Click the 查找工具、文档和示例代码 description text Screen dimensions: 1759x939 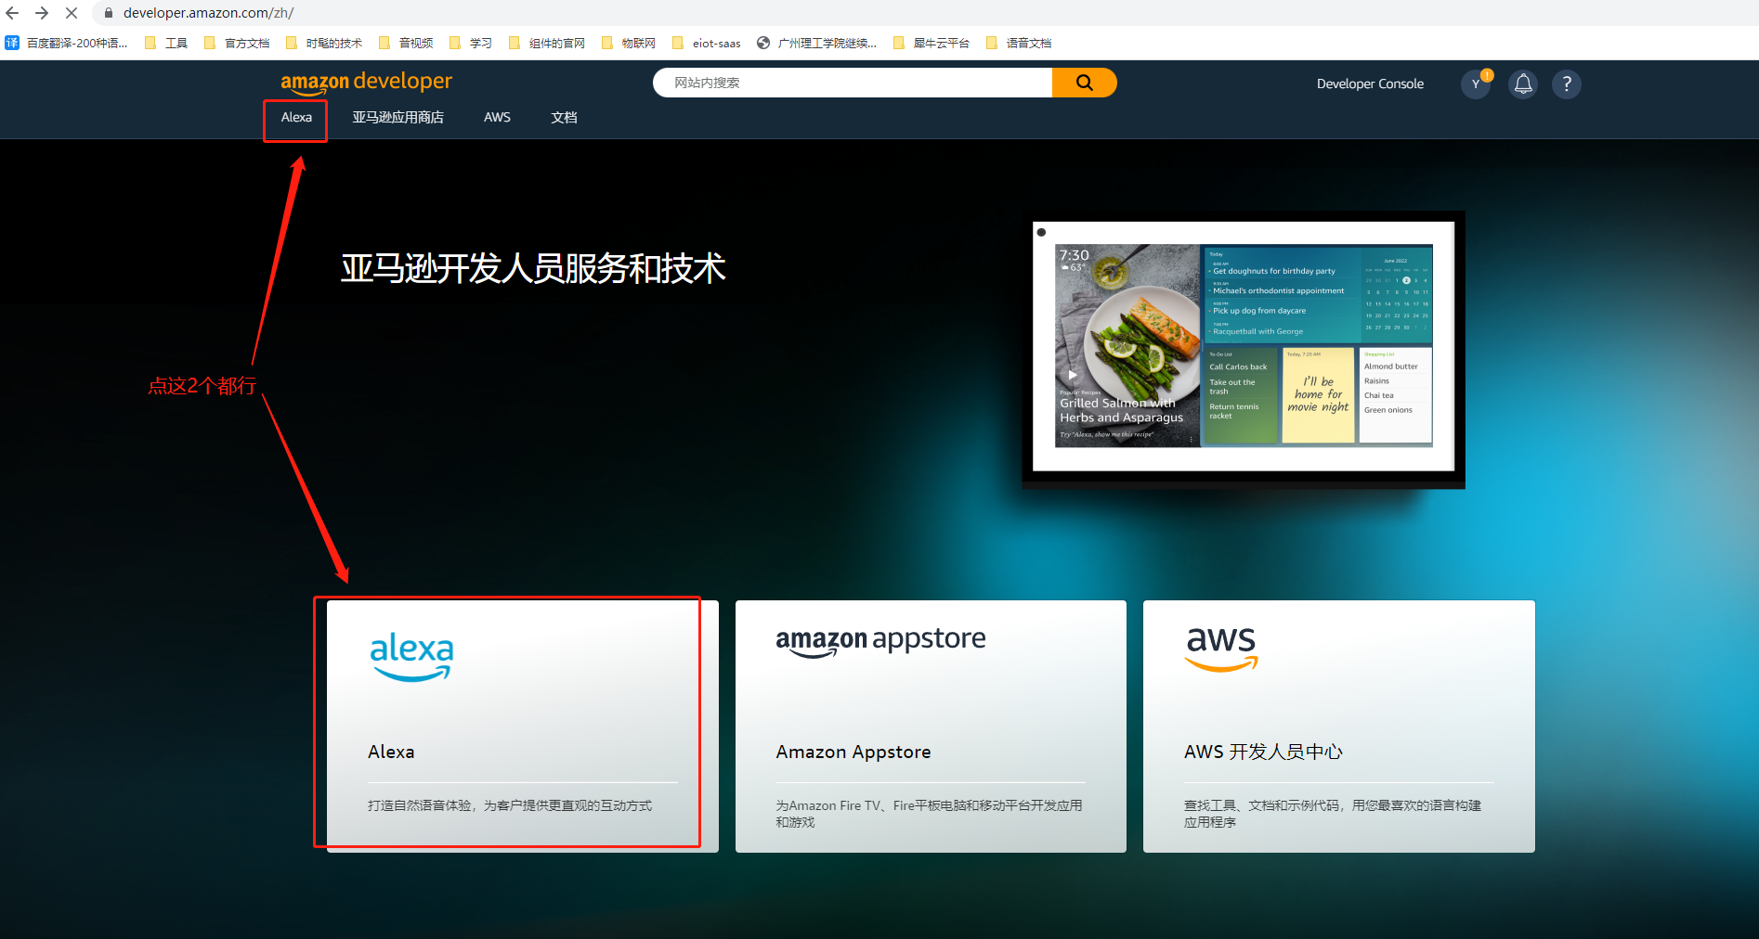coord(1333,814)
